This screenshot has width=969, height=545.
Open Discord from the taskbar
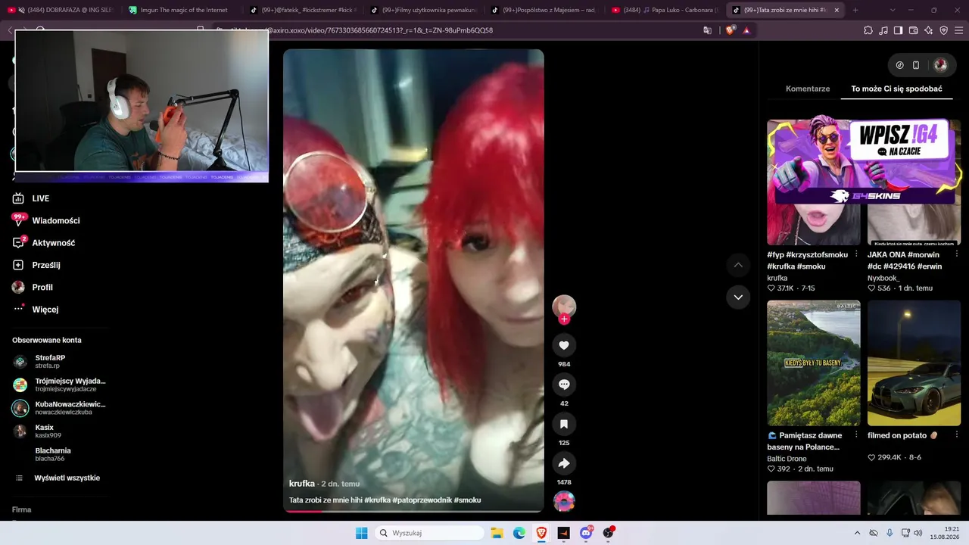click(x=586, y=533)
